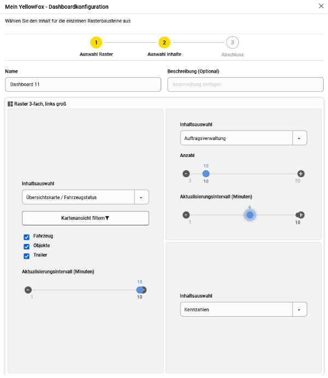Toggle the Objekte checkbox
The image size is (328, 378).
[x=26, y=246]
